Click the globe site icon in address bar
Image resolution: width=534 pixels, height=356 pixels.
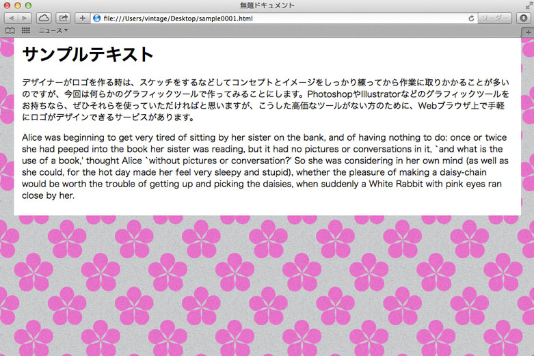point(96,18)
